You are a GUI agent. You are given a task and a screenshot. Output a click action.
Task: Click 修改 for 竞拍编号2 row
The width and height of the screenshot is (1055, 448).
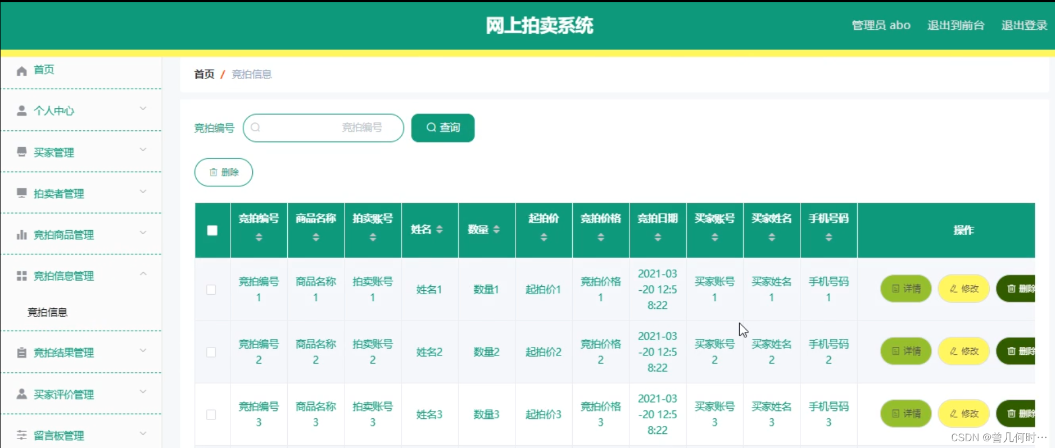[964, 351]
